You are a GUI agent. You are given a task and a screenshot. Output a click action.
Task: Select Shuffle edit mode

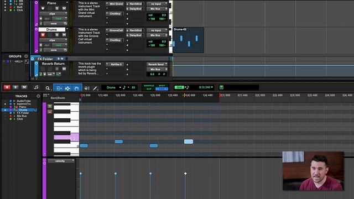[x=149, y=86]
